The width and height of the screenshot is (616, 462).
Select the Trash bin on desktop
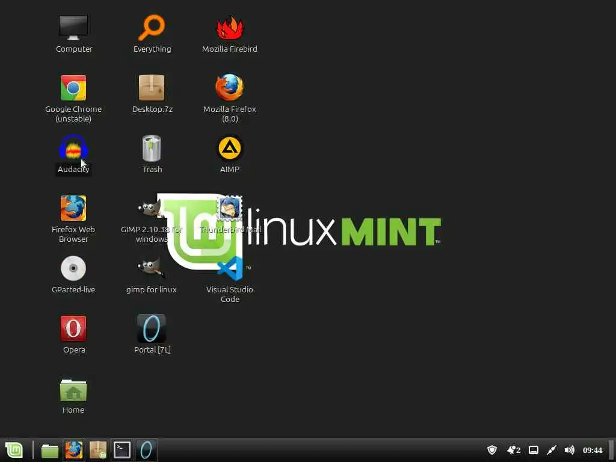(152, 148)
